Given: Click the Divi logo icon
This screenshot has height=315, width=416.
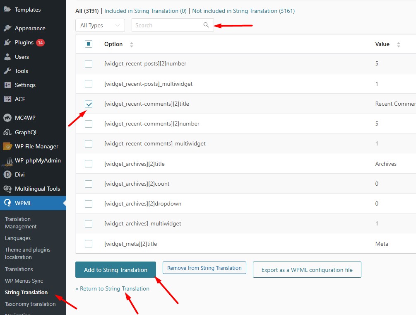Looking at the screenshot, I should [x=7, y=174].
